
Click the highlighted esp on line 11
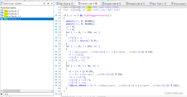(89, 7)
